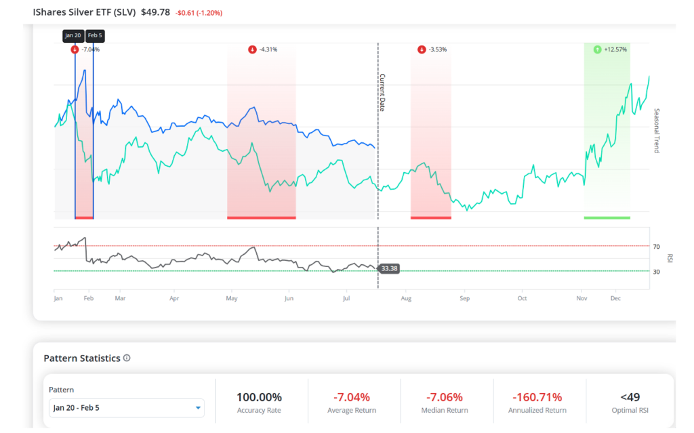This screenshot has height=433, width=694.
Task: Click the red bar under the August pattern
Action: point(431,218)
